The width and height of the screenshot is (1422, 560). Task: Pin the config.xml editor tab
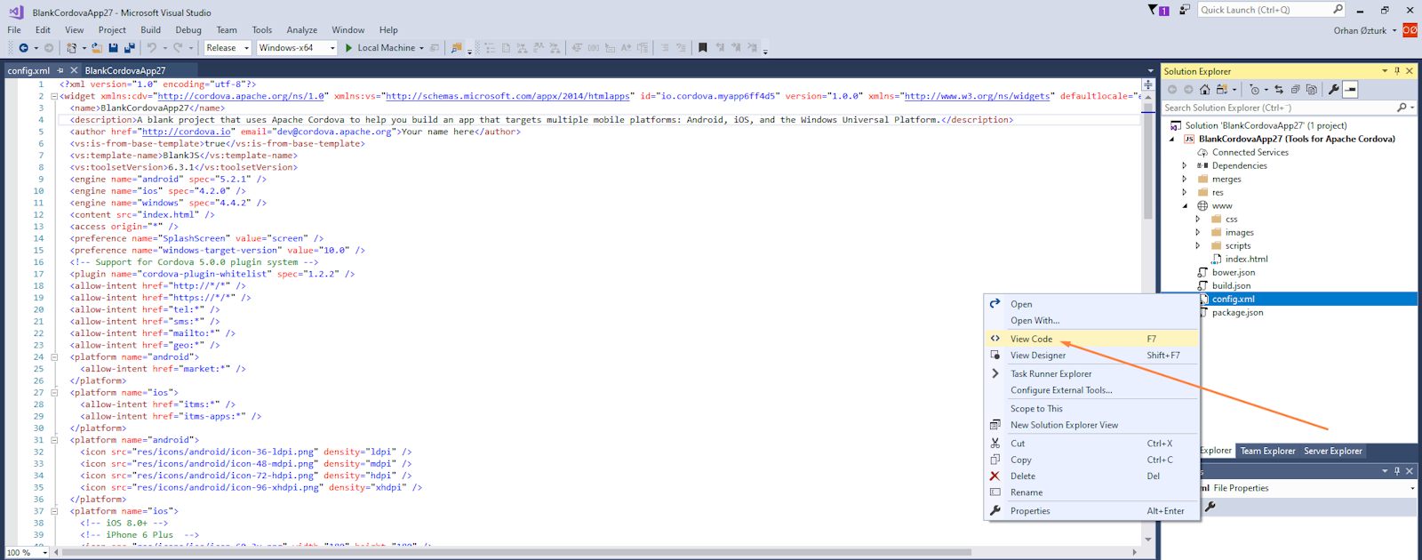(x=60, y=70)
